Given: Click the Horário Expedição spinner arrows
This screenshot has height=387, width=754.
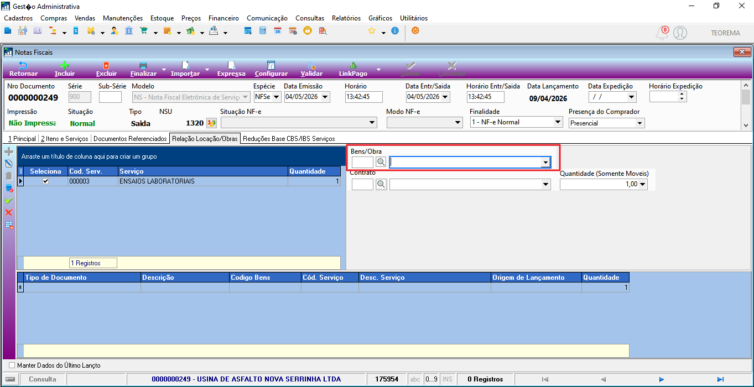Looking at the screenshot, I should coord(682,97).
